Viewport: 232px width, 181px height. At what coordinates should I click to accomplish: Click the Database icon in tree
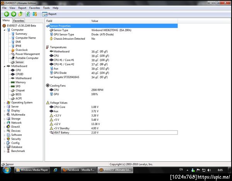pos(9,147)
